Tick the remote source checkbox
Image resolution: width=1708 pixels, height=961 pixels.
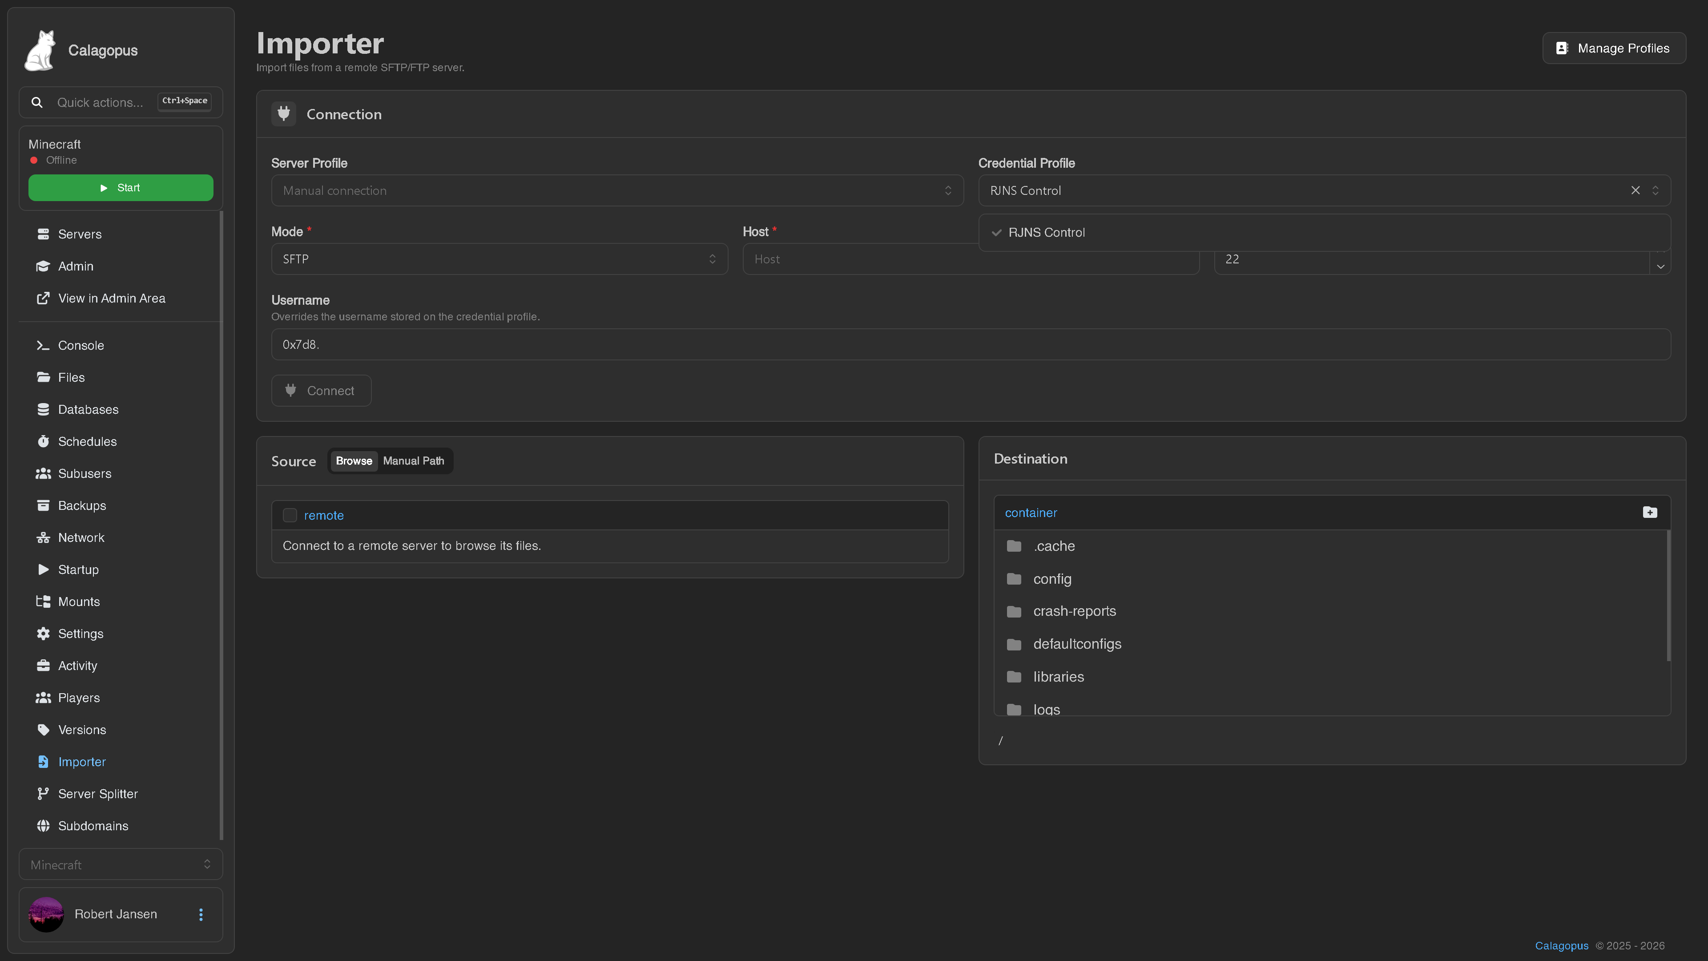tap(290, 515)
